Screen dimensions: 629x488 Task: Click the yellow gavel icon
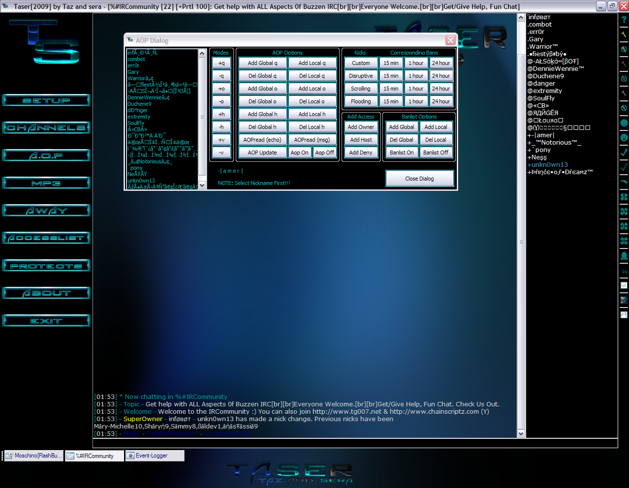[624, 34]
